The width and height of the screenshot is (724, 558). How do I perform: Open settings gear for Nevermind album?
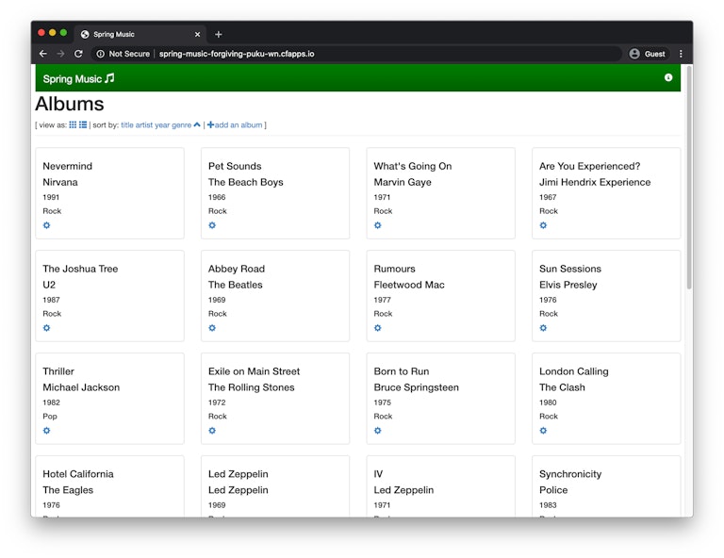[x=46, y=225]
